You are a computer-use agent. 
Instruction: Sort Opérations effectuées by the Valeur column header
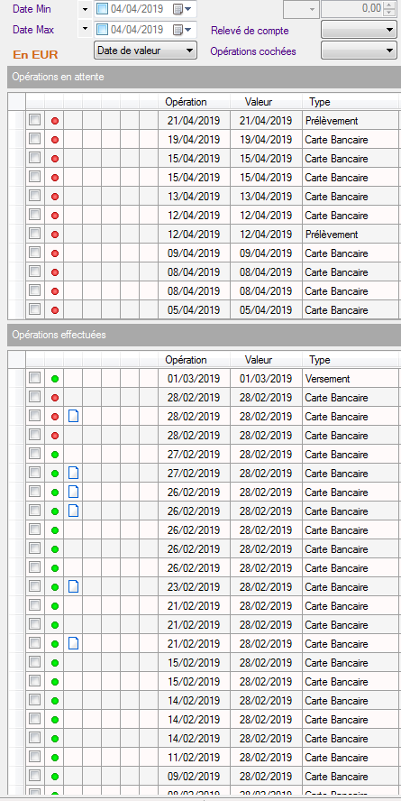[x=266, y=360]
